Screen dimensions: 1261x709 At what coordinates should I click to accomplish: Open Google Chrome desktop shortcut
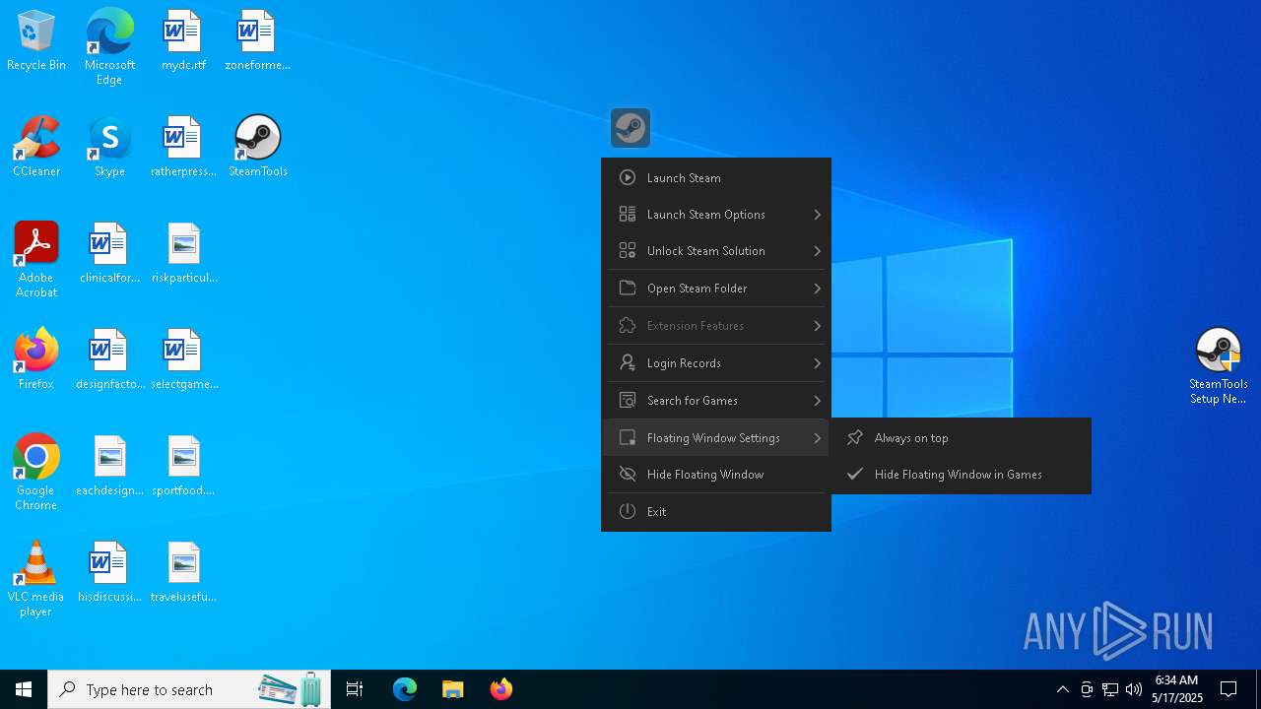point(36,473)
